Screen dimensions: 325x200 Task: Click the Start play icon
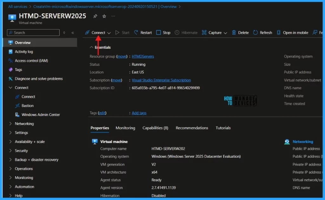[x=117, y=32]
